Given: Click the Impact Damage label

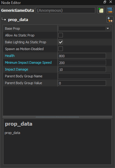Looking at the screenshot, I should (x=17, y=69).
